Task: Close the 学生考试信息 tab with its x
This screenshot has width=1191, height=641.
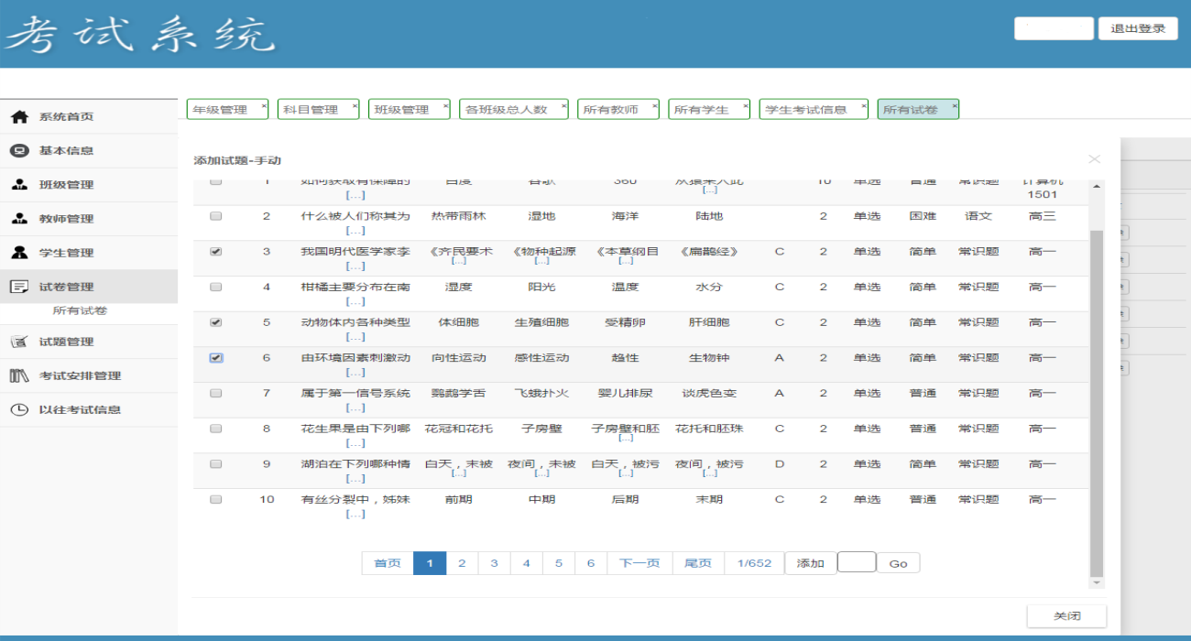Action: click(x=863, y=105)
